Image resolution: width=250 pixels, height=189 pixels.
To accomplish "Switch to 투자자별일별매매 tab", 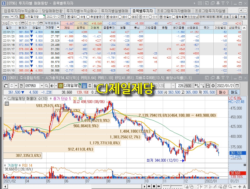I will [115, 11].
